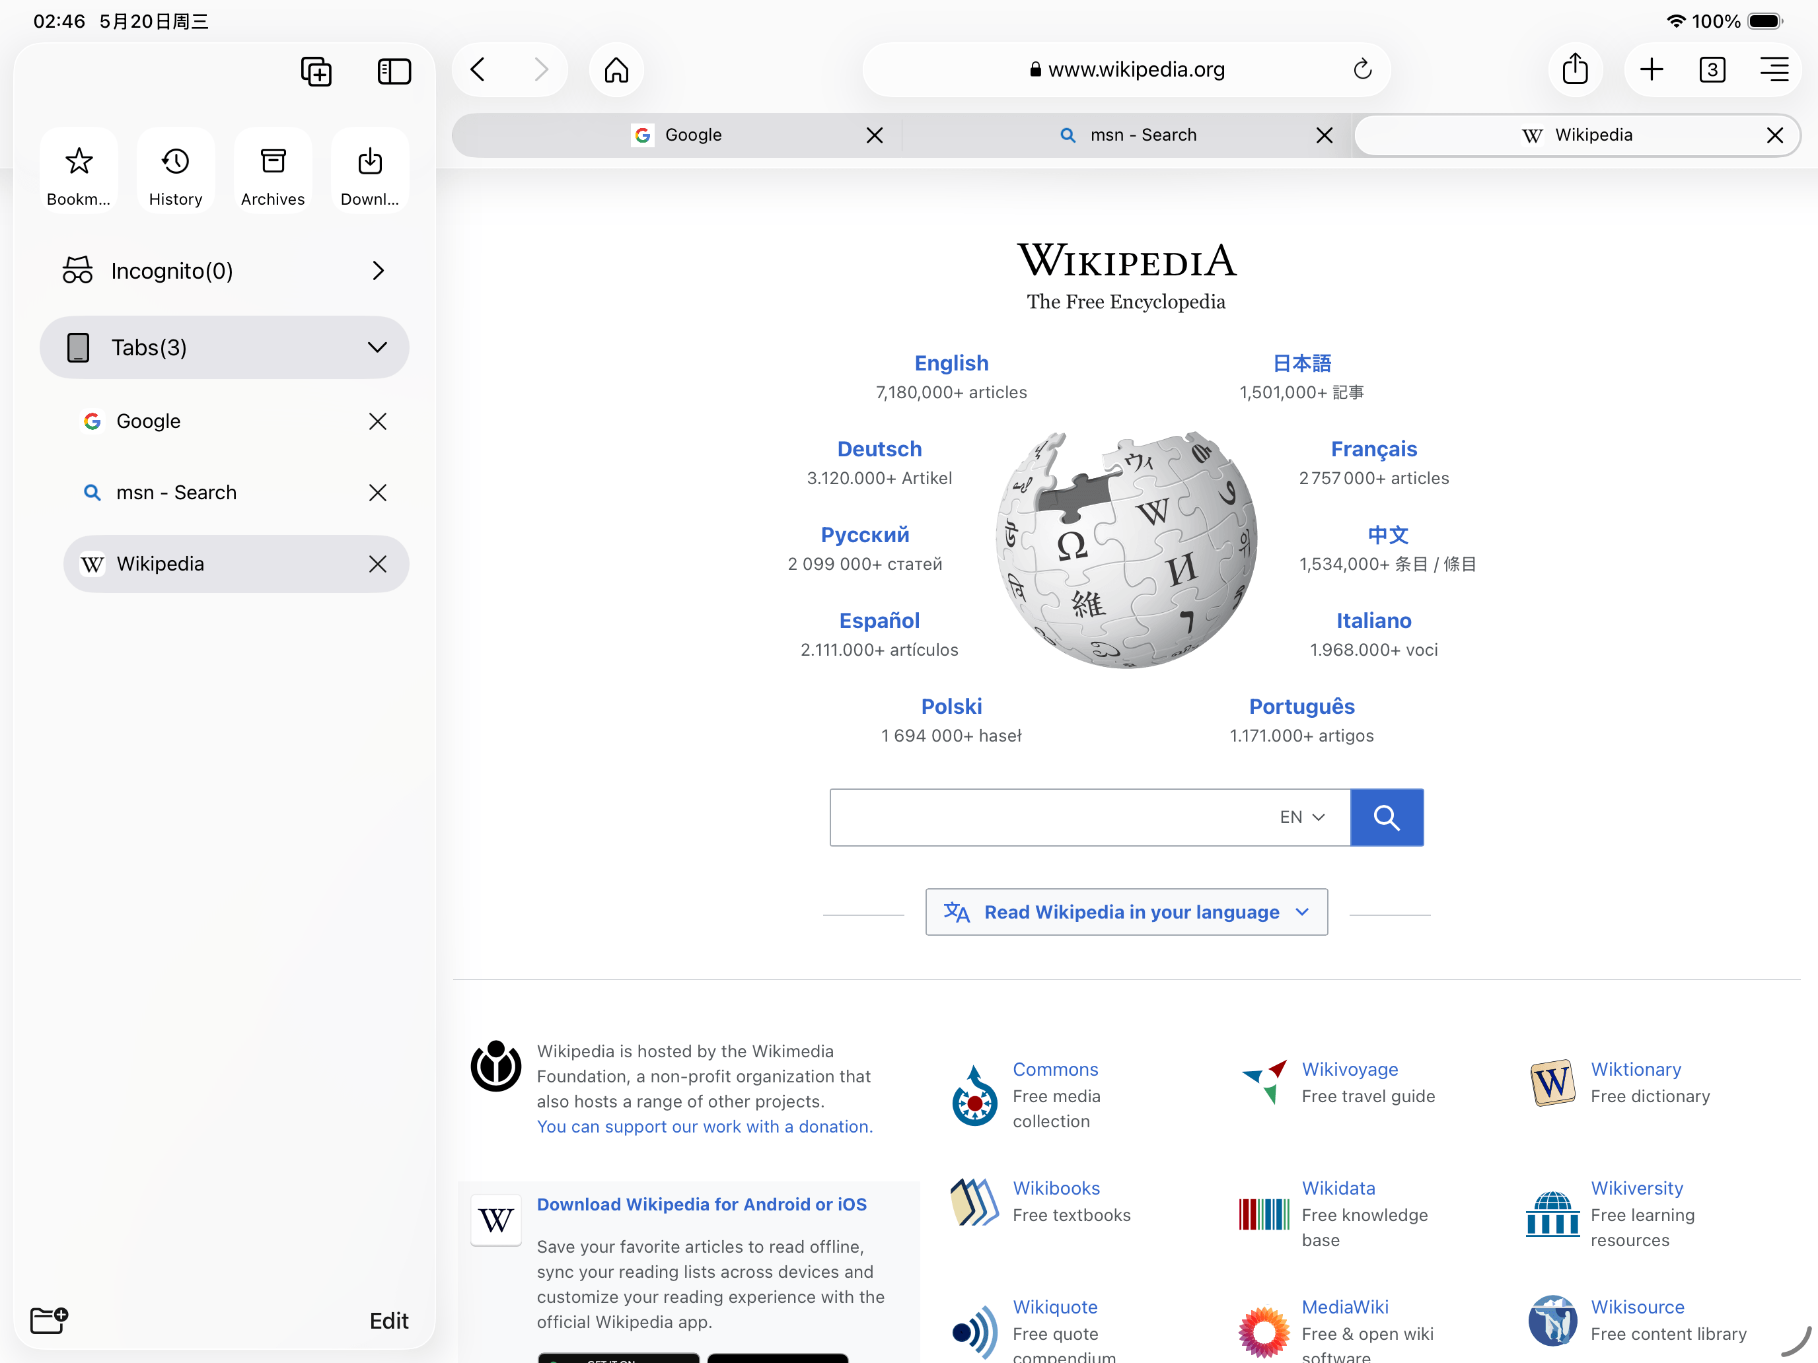The height and width of the screenshot is (1363, 1818).
Task: Open Русский Wikipedia link
Action: pyautogui.click(x=865, y=535)
